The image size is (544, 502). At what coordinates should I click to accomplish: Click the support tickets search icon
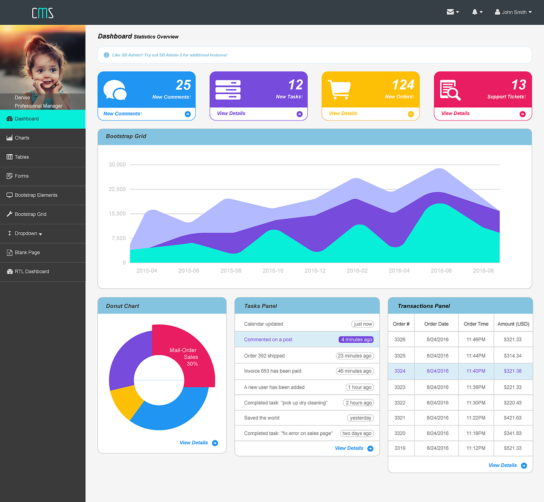pos(450,90)
